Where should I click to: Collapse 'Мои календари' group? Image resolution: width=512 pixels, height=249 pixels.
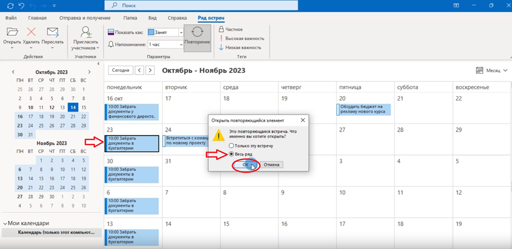5,223
